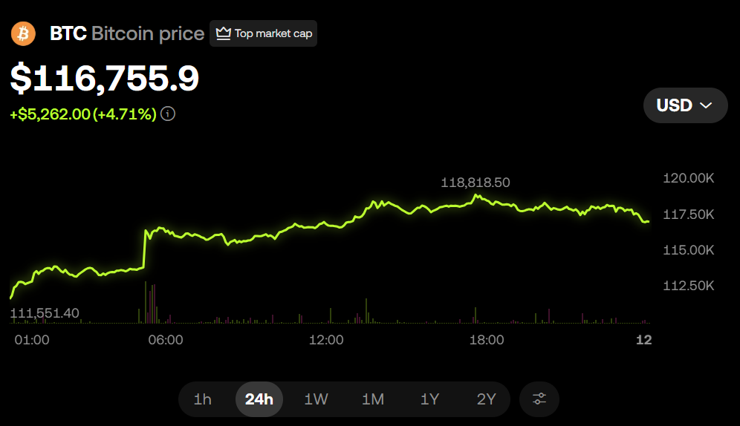Click the chart line peak below 118,818.50
This screenshot has width=740, height=426.
point(476,195)
